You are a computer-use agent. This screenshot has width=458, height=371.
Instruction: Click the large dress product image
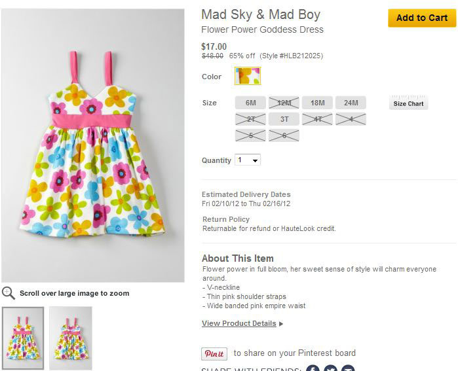(93, 145)
